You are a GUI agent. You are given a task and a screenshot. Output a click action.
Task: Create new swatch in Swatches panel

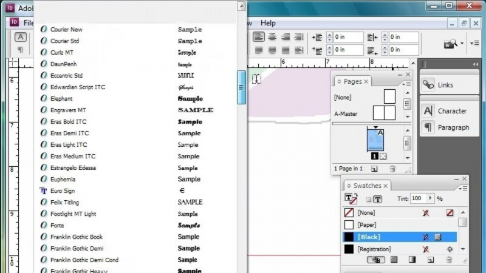pos(431,260)
